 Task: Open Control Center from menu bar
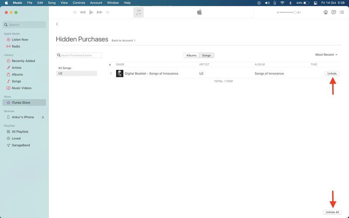click(315, 3)
